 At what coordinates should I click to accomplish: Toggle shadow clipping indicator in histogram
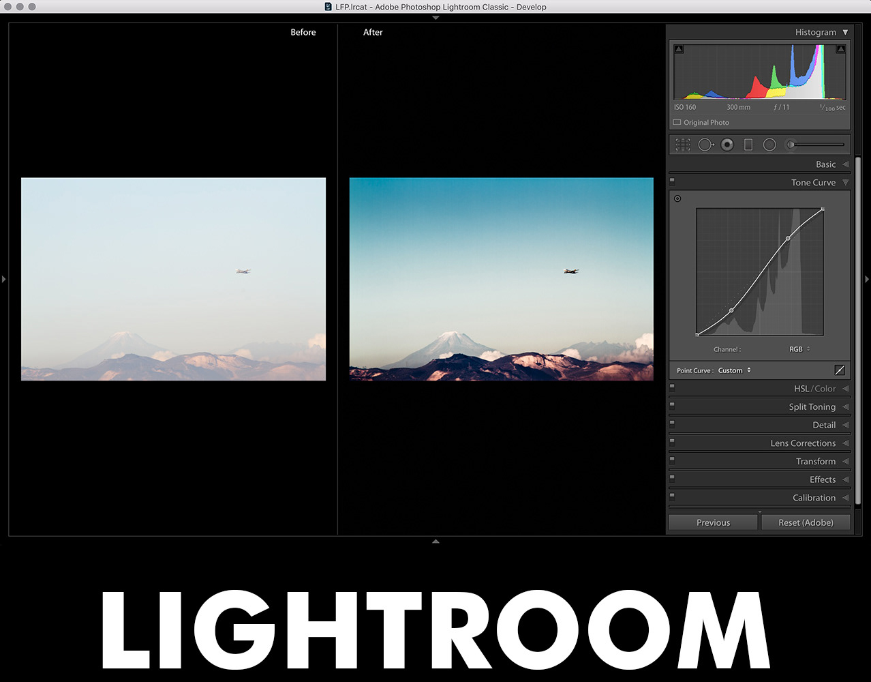coord(679,49)
